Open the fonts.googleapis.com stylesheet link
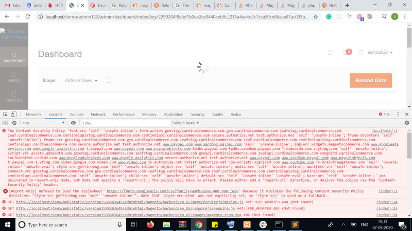Image resolution: width=412 pixels, height=231 pixels. coord(173,191)
